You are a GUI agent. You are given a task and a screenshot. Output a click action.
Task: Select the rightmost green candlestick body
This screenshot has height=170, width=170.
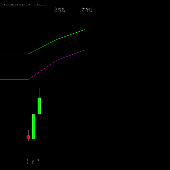click(39, 106)
